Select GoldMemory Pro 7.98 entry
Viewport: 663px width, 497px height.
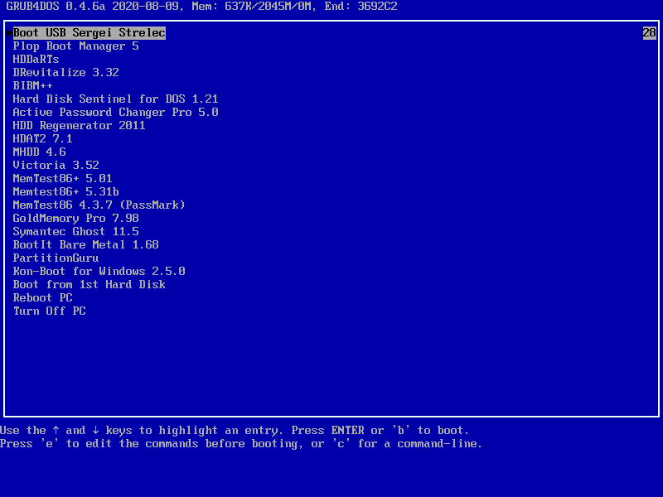75,219
